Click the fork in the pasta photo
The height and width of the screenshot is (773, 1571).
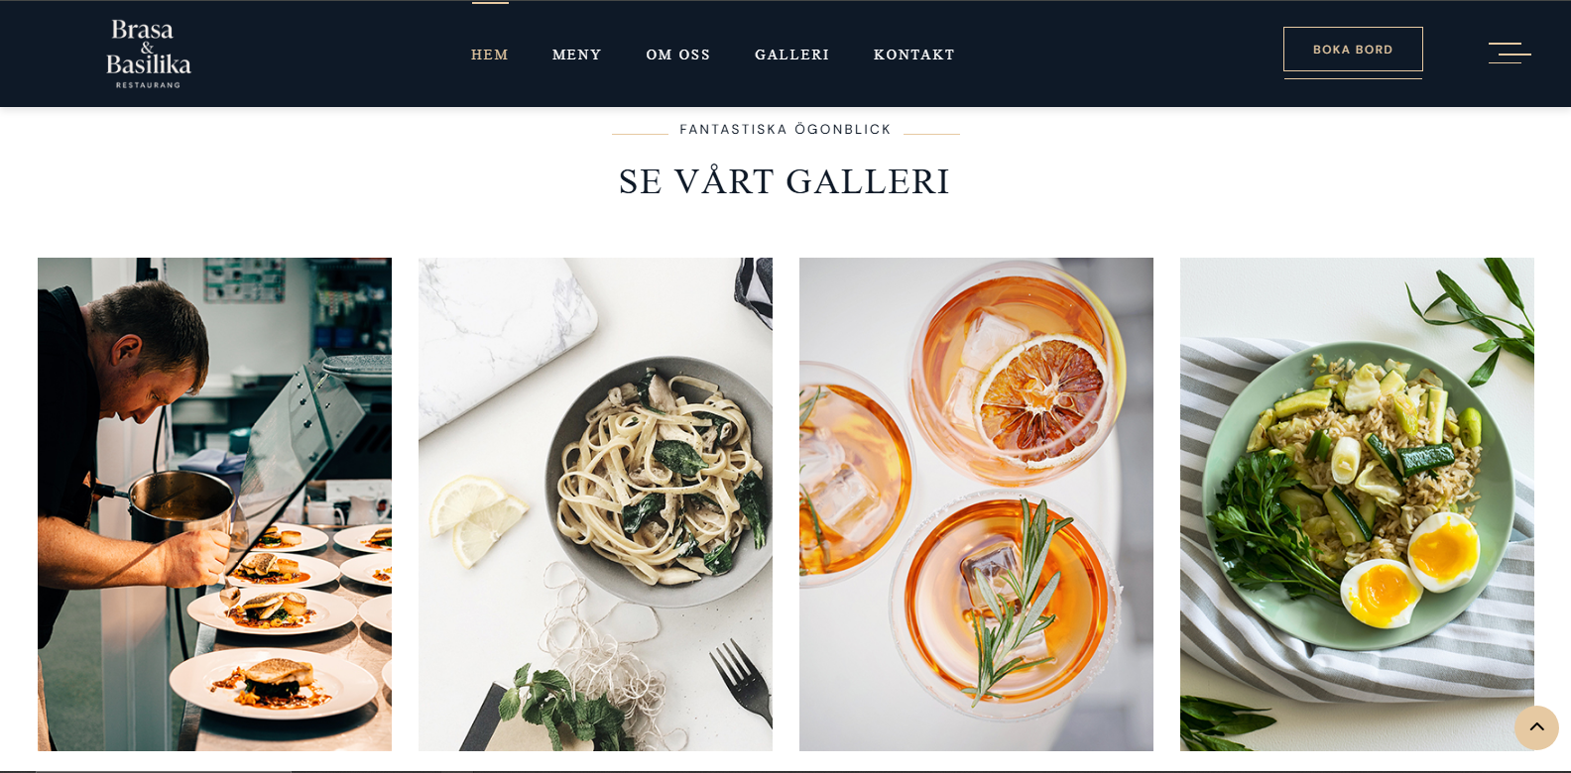742,678
